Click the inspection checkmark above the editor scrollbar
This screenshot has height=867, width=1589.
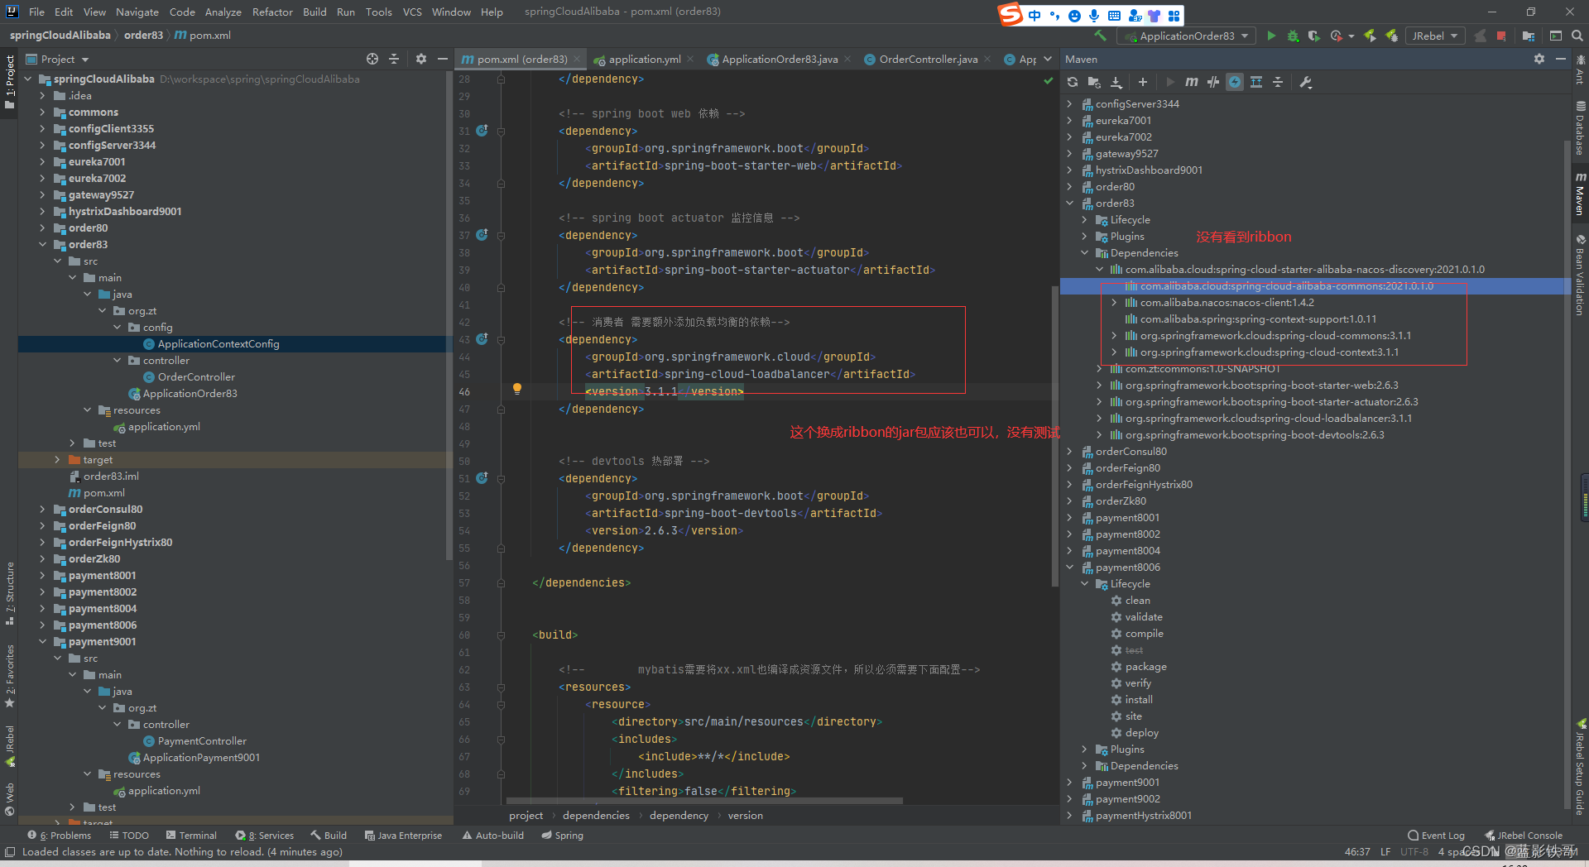1049,80
